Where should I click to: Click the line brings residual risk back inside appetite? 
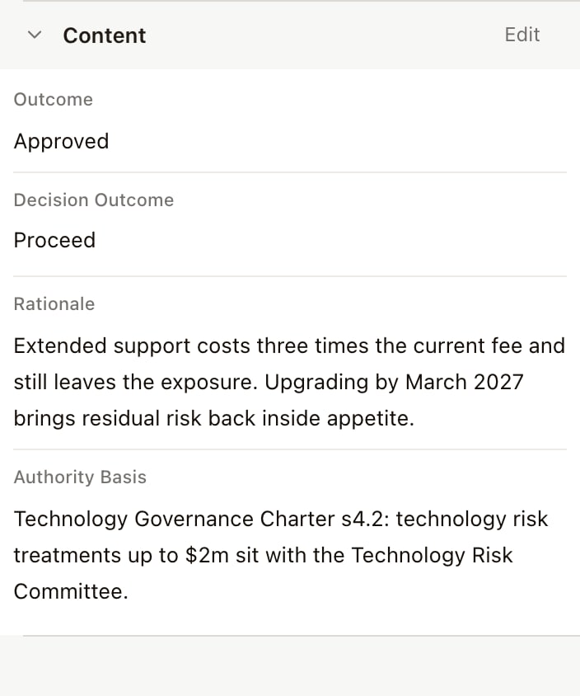[x=213, y=419]
